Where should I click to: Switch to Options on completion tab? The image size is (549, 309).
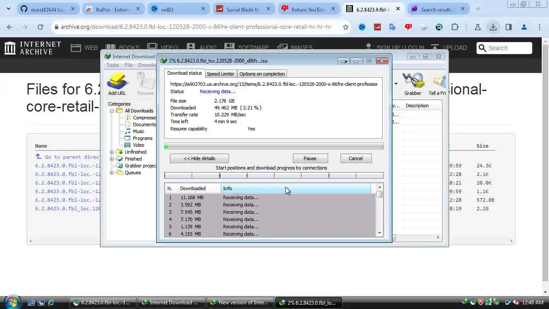coord(262,74)
